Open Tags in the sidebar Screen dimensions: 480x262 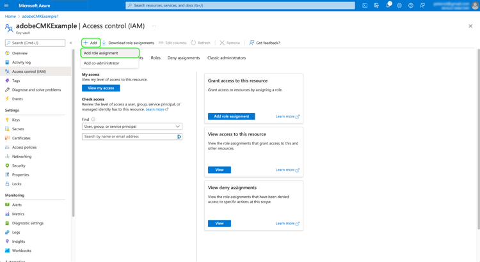[x=16, y=81]
